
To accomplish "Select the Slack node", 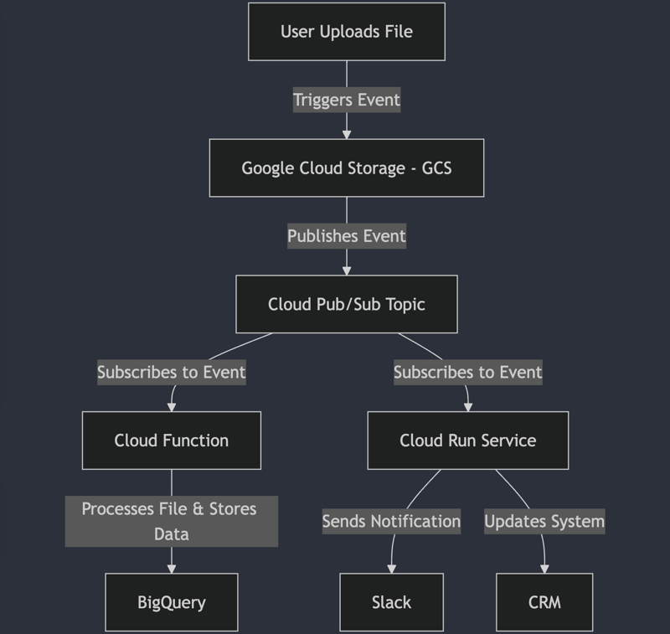I will click(x=391, y=602).
